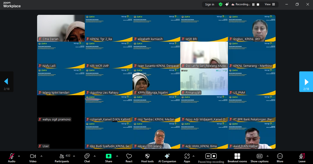Open the Participants list

click(x=62, y=158)
